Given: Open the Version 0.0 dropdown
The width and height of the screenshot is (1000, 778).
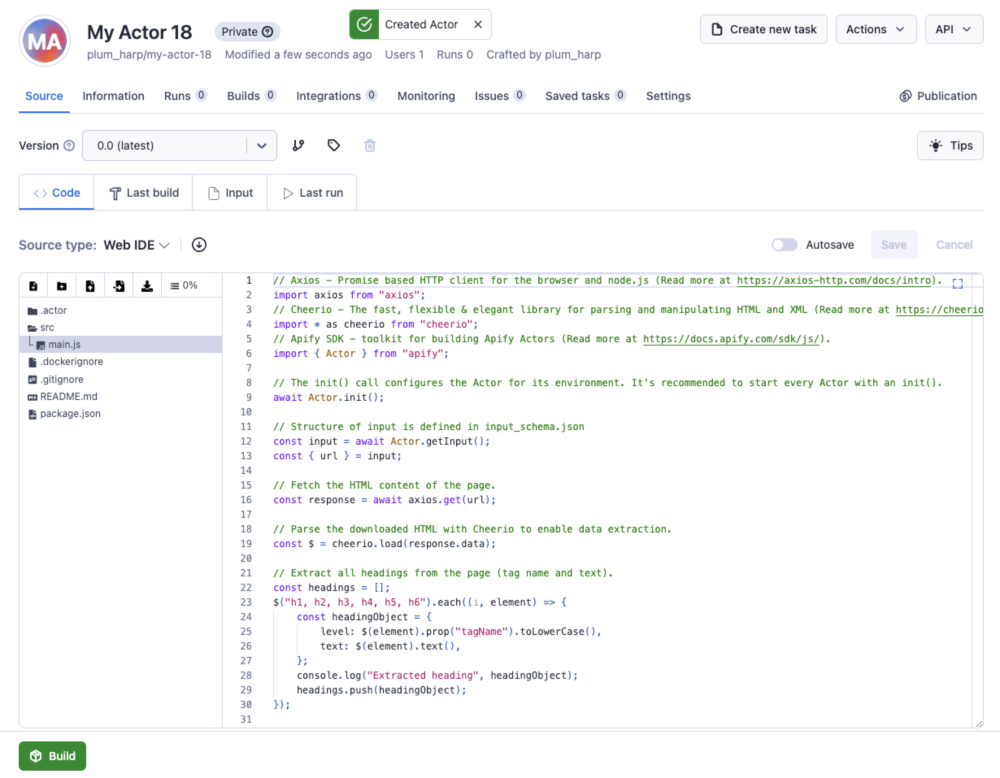Looking at the screenshot, I should pos(261,146).
